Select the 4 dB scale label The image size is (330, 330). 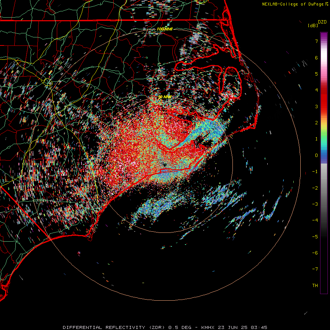point(316,90)
